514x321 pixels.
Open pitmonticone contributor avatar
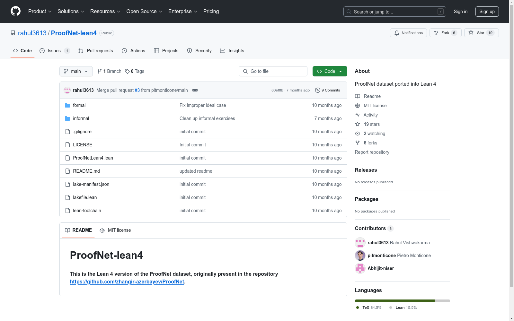pos(360,256)
